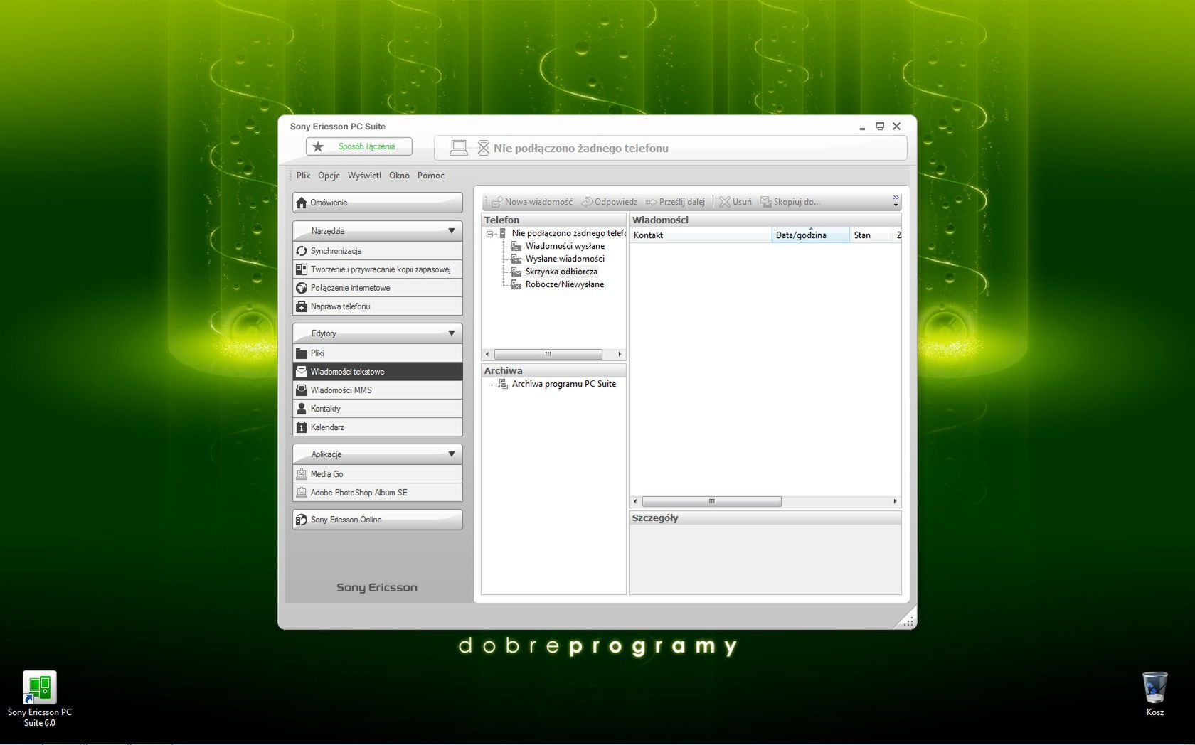Click right arrow of Wiadomości list scrollbar
The image size is (1195, 745).
tap(895, 502)
